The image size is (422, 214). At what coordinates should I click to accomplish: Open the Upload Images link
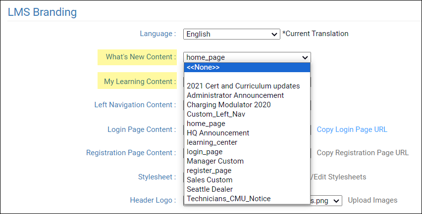click(372, 200)
